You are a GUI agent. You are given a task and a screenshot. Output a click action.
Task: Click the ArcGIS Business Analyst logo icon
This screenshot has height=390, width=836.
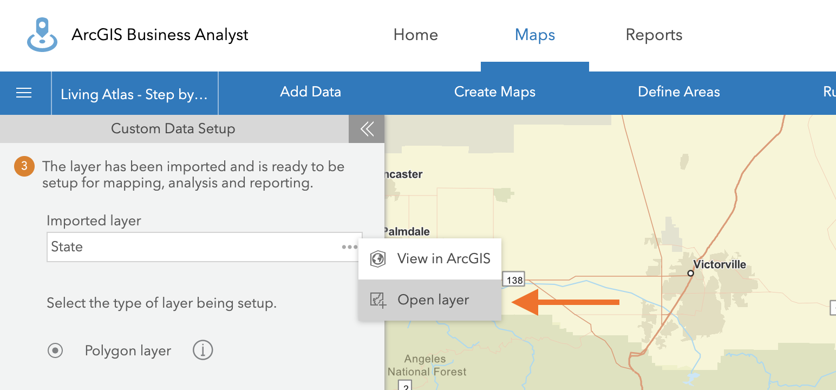(42, 35)
